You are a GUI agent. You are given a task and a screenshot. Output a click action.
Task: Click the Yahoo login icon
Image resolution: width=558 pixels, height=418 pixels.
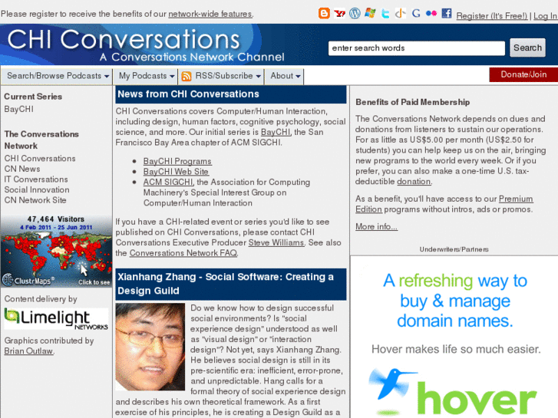point(340,14)
